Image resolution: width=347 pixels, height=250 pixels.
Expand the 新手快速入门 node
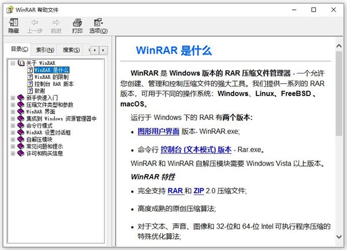click(13, 98)
